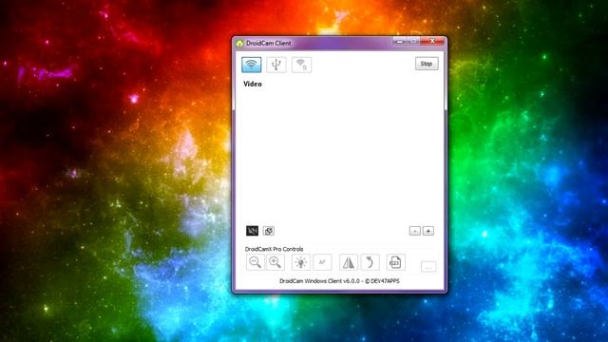Save a JPG snapshot with the file icon
This screenshot has width=608, height=342.
395,262
